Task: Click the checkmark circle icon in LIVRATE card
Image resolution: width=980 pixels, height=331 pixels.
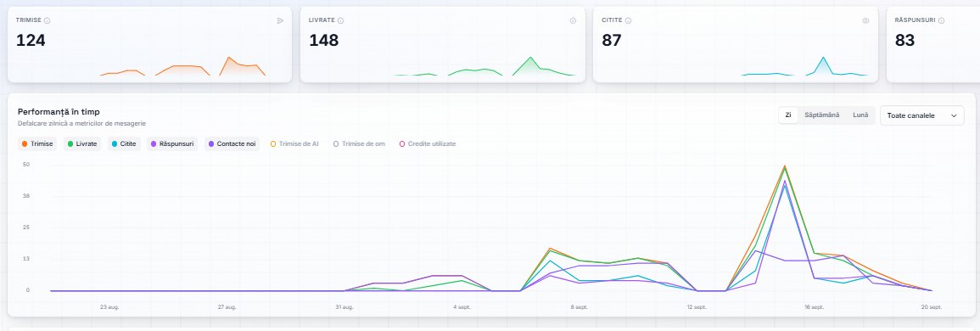Action: point(573,20)
